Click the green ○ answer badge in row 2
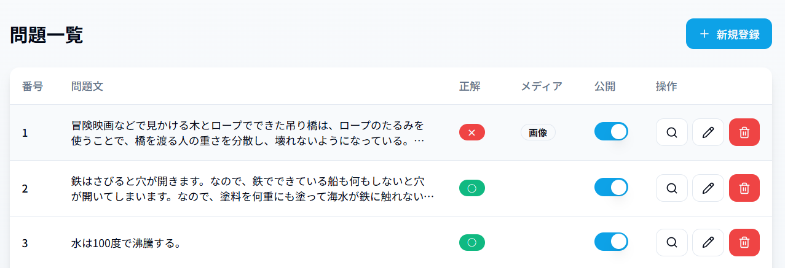This screenshot has height=268, width=785. (x=472, y=188)
